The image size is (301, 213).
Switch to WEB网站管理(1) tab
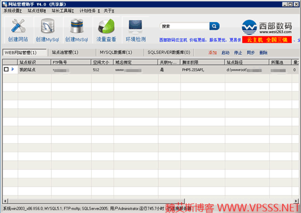click(x=24, y=53)
